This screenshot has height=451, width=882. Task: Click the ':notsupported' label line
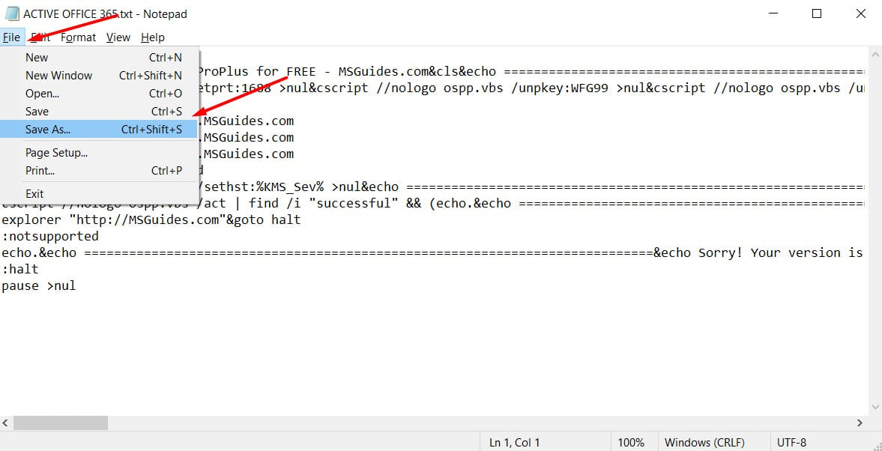(50, 236)
